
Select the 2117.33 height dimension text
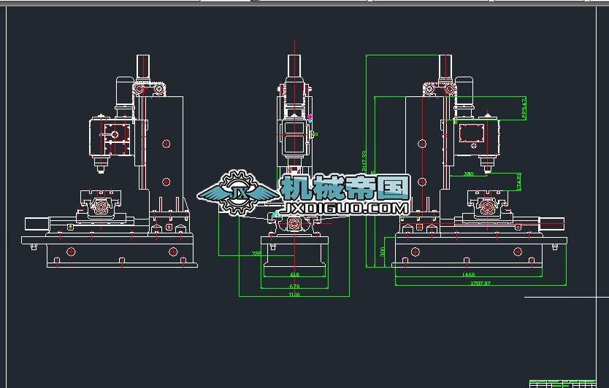[364, 160]
